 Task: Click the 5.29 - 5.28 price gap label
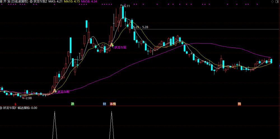coord(141,27)
